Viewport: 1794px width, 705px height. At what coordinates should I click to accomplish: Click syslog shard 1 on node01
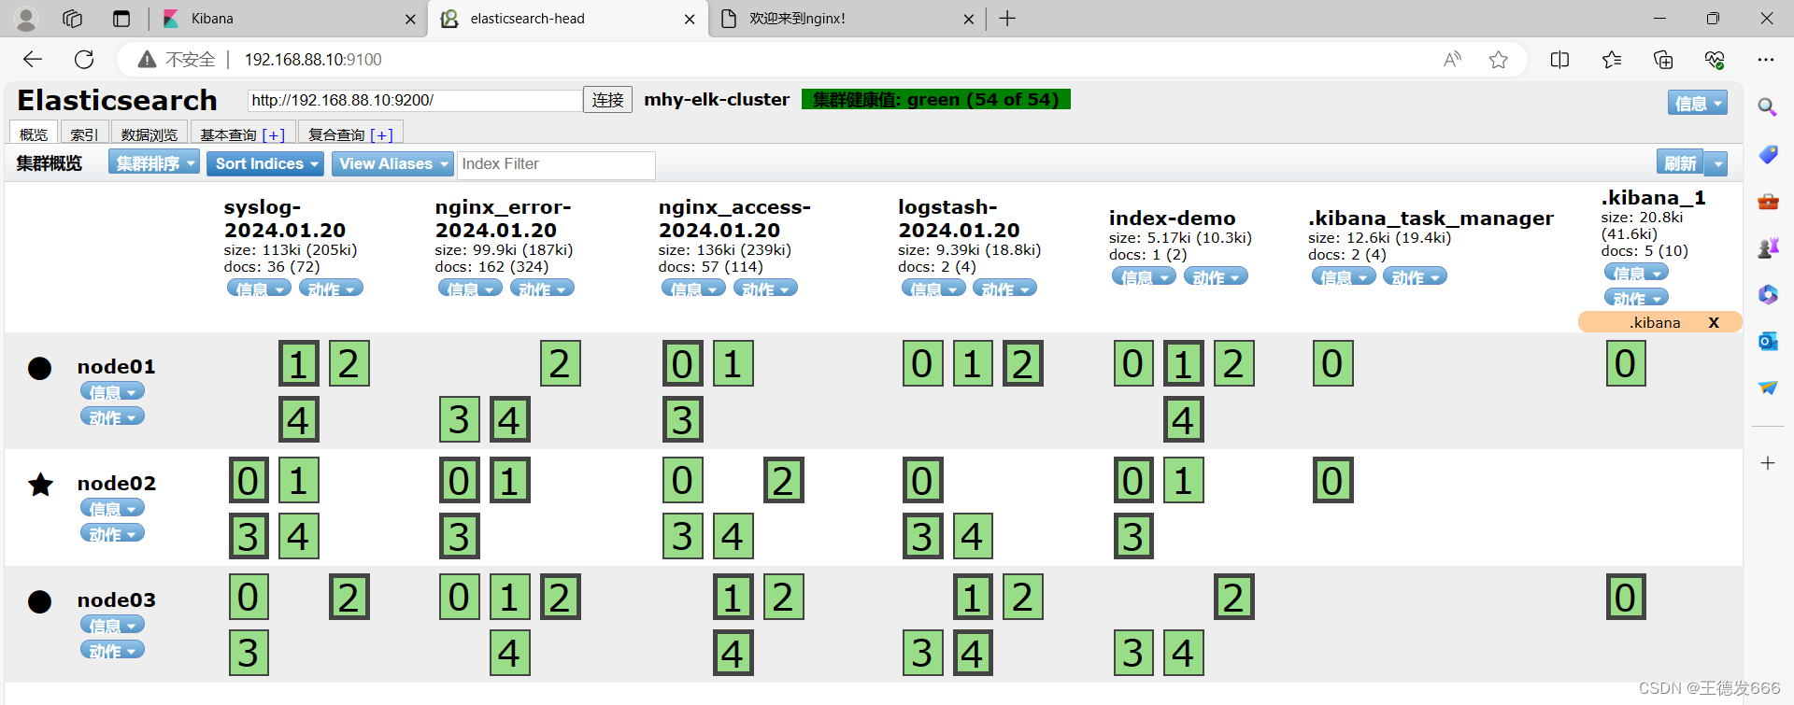299,363
